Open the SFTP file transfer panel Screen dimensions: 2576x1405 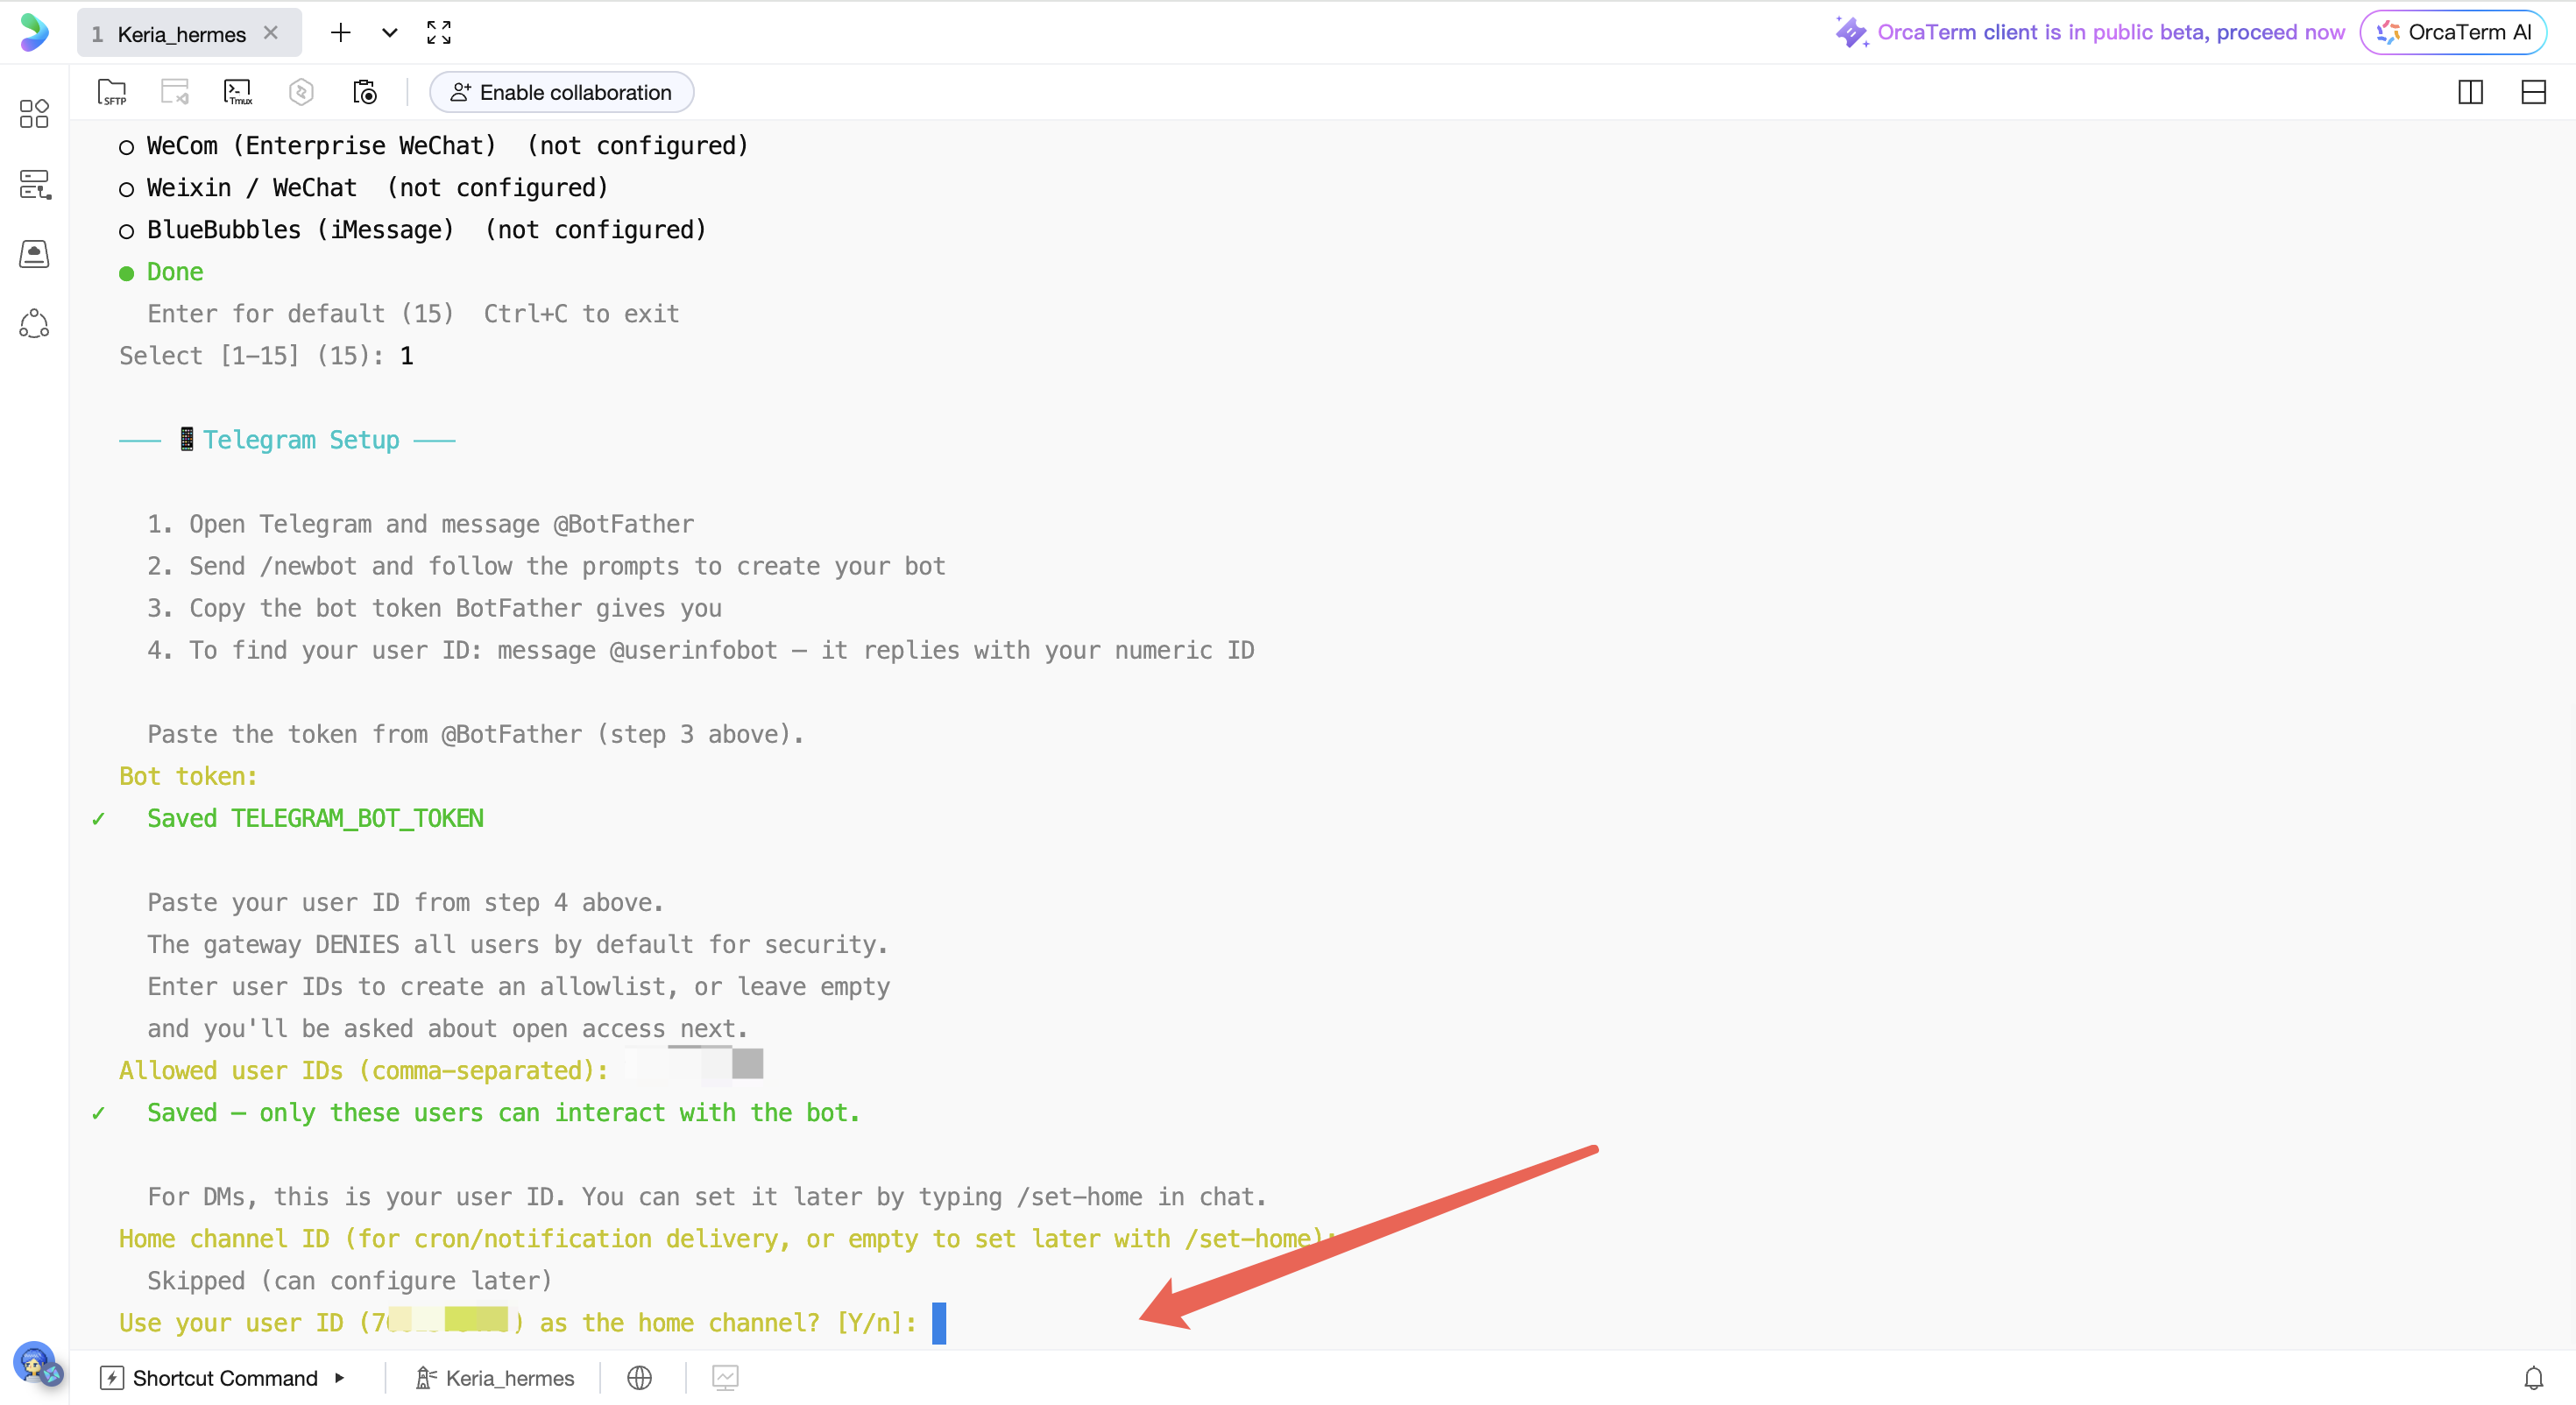tap(112, 92)
